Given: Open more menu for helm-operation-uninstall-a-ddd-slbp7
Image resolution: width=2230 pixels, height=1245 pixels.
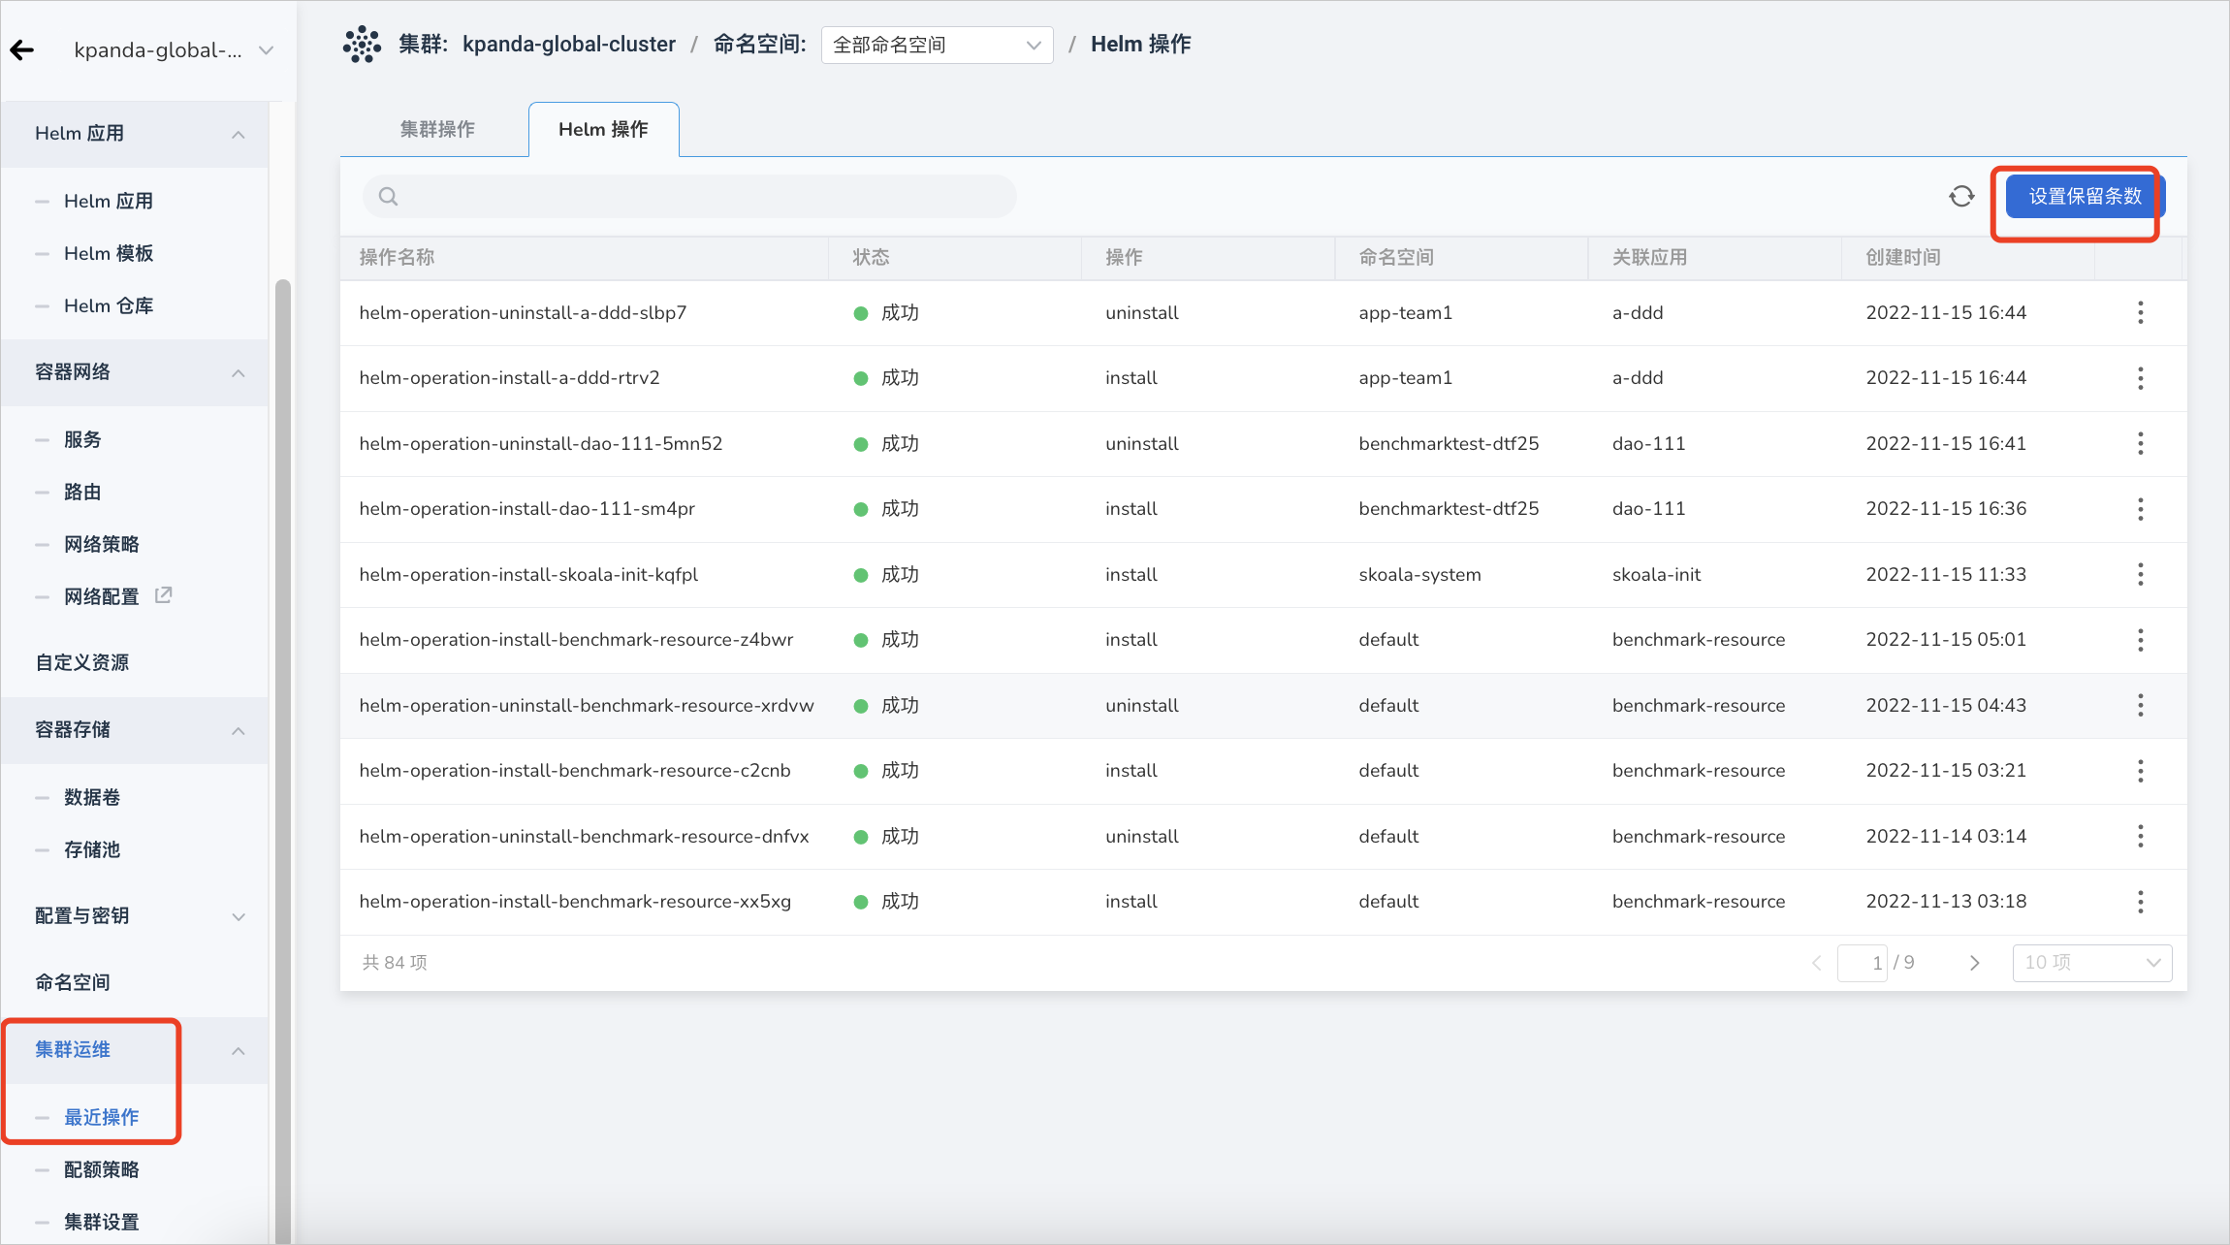Looking at the screenshot, I should pyautogui.click(x=2141, y=313).
